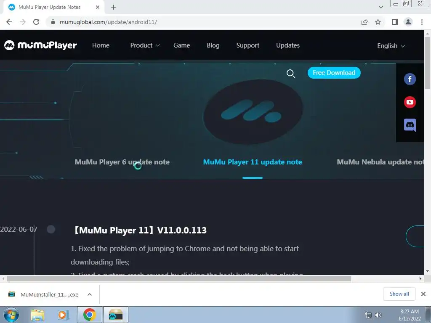Click the vertical page scrollbar thumb
431x323 pixels.
(x=427, y=63)
